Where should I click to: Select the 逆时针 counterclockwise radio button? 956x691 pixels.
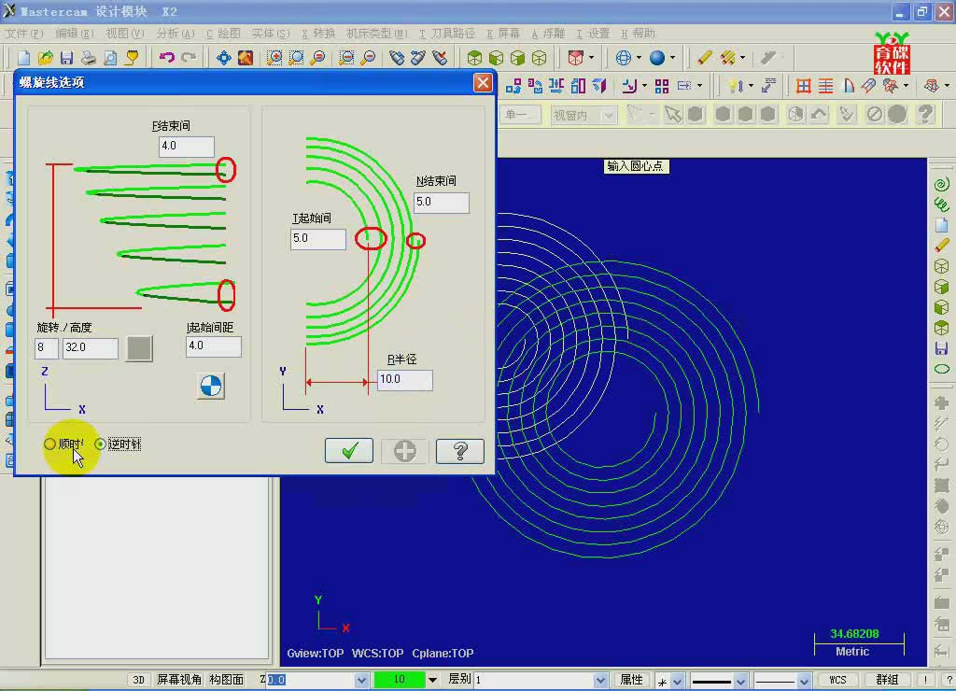100,444
